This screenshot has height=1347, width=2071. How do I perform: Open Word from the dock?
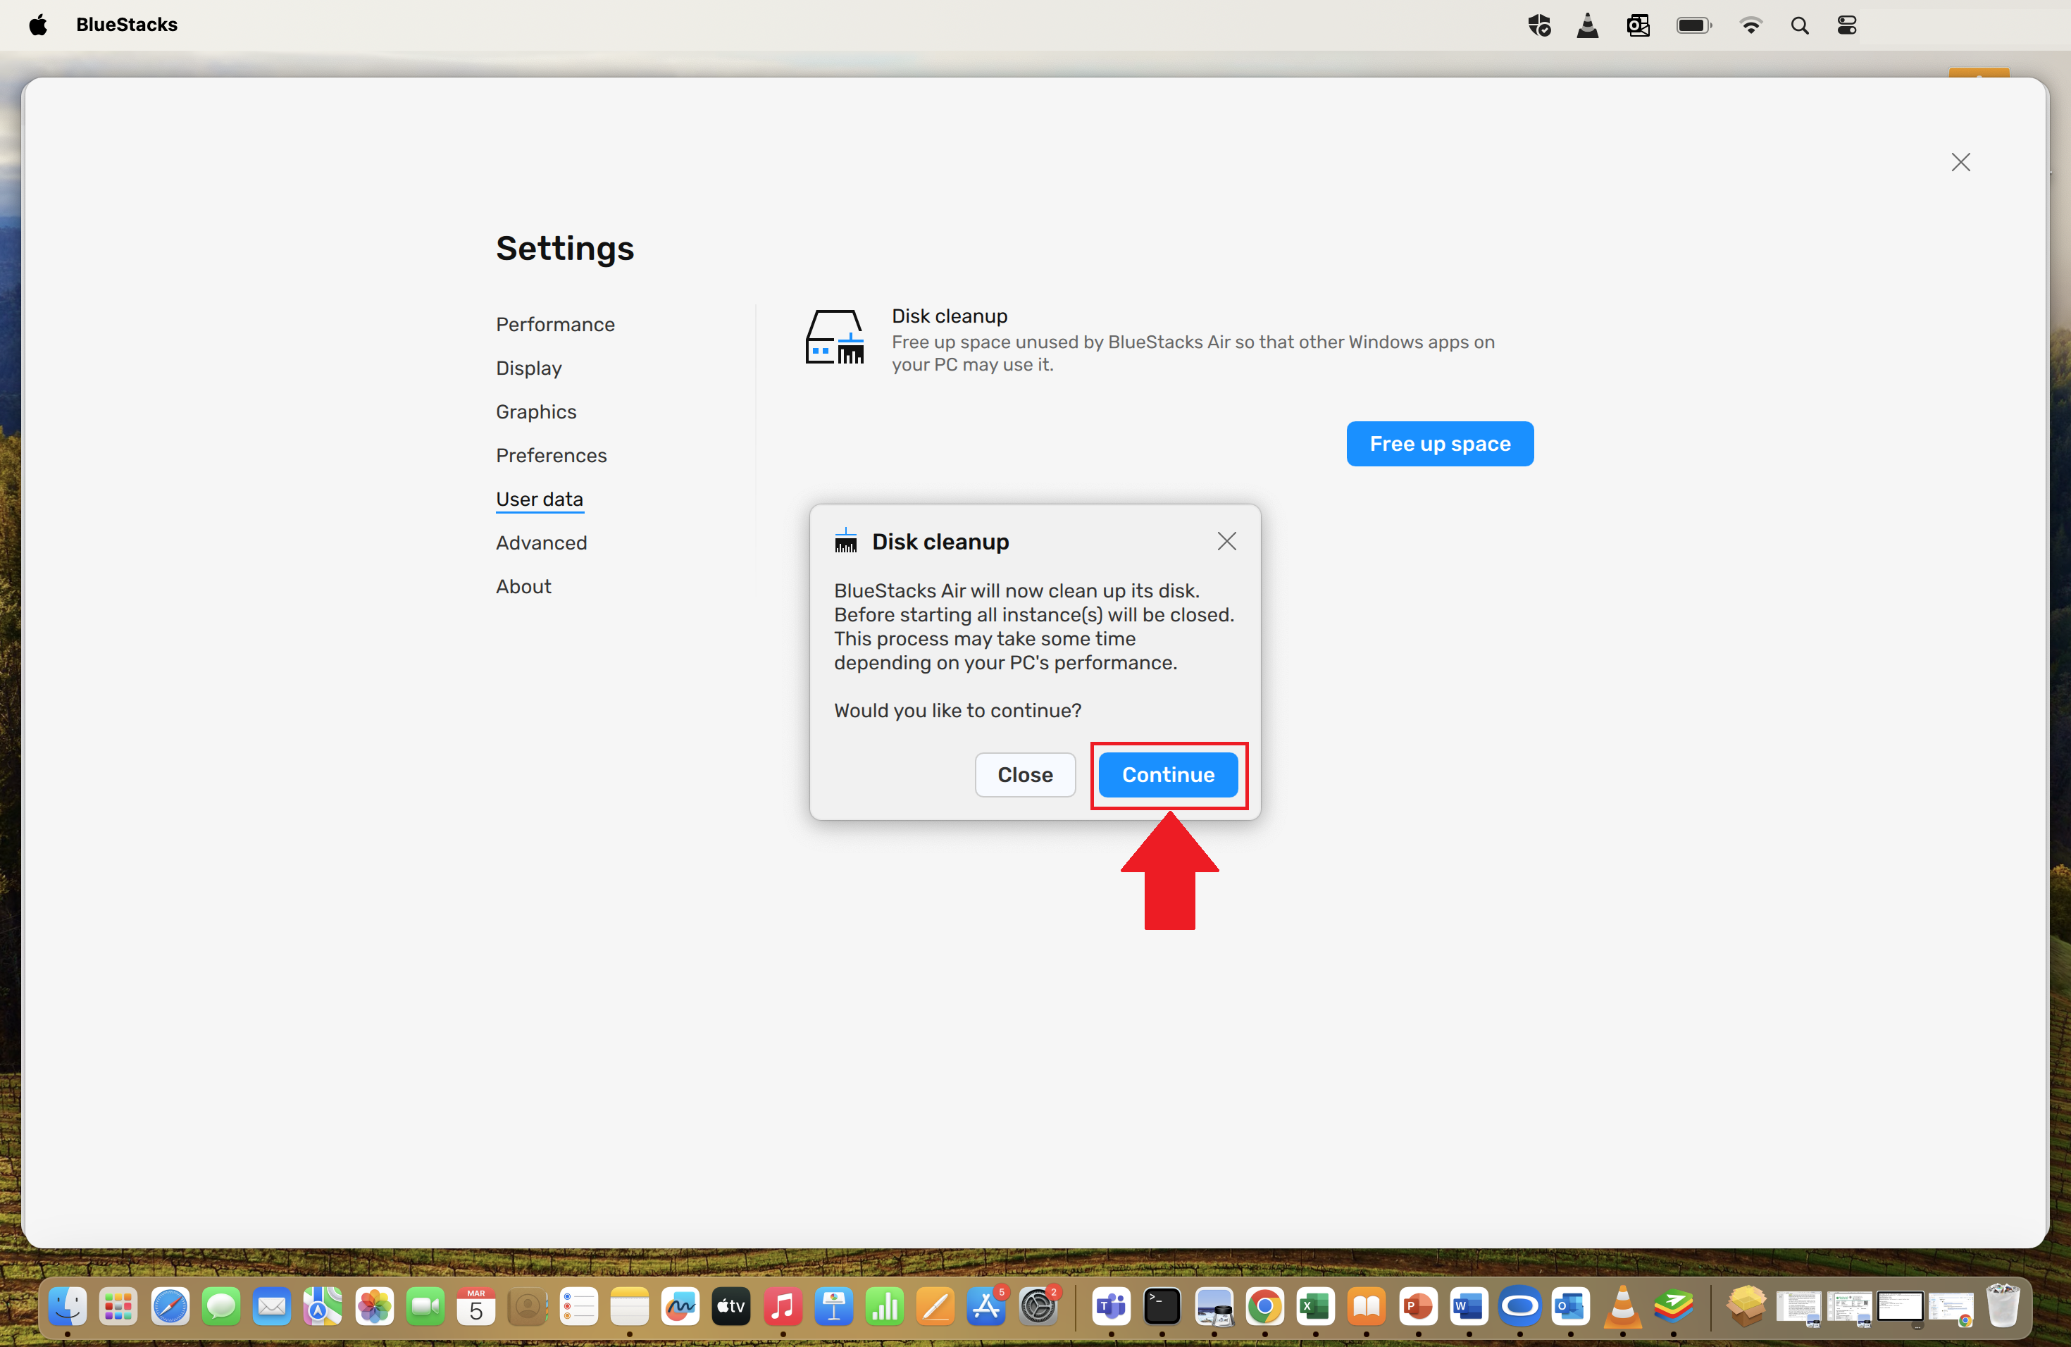pyautogui.click(x=1469, y=1306)
